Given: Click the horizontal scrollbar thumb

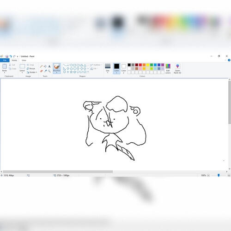Looking at the screenshot, I should pos(58,171).
